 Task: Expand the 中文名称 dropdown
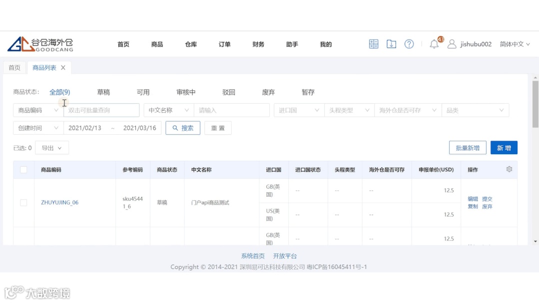pyautogui.click(x=169, y=110)
